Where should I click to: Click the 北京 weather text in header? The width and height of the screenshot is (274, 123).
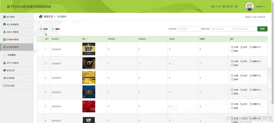click(x=224, y=6)
